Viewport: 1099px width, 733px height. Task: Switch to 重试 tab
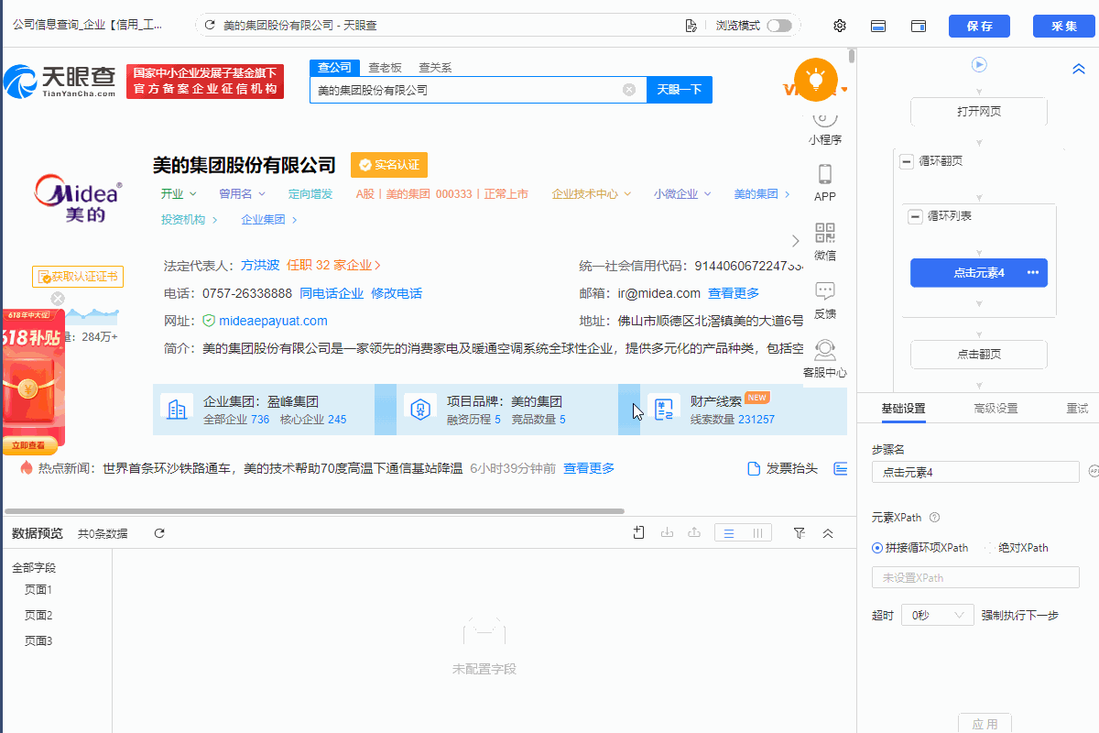[1077, 409]
